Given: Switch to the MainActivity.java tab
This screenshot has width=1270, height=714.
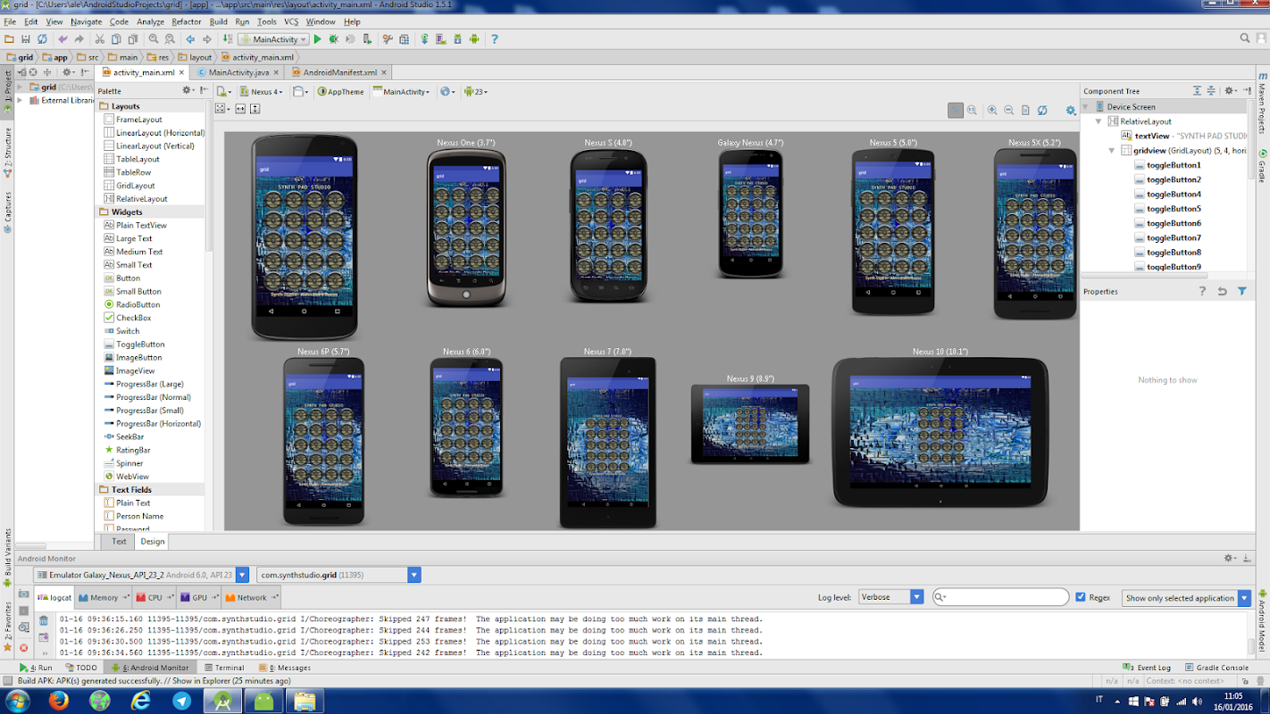Looking at the screenshot, I should [238, 72].
